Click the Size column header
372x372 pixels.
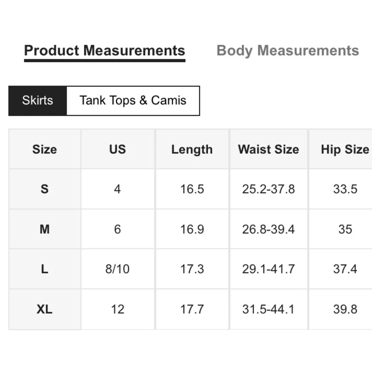[x=45, y=150]
